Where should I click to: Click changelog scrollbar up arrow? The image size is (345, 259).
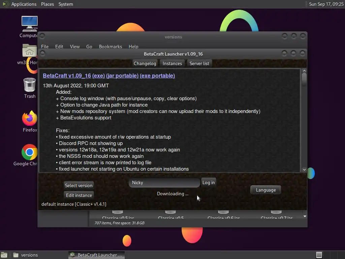pyautogui.click(x=304, y=71)
